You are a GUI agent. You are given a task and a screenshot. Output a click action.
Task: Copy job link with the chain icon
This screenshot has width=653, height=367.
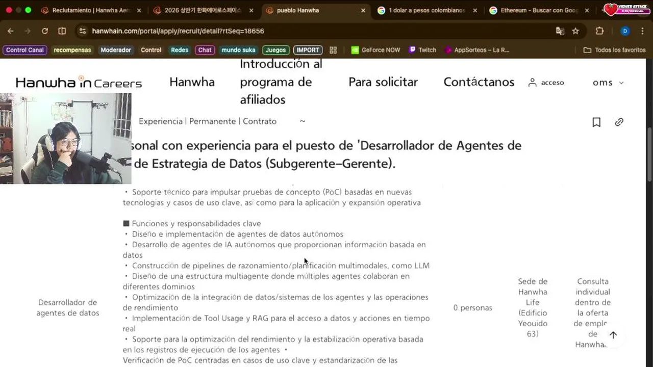(x=619, y=122)
